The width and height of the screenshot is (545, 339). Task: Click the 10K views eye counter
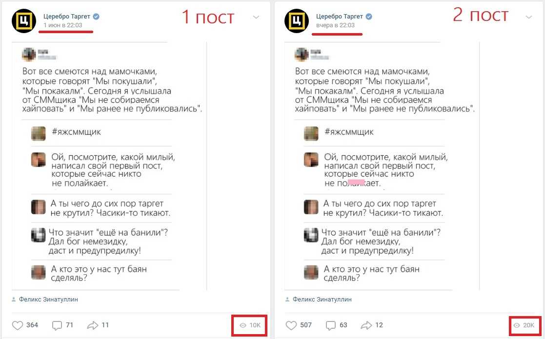point(250,325)
